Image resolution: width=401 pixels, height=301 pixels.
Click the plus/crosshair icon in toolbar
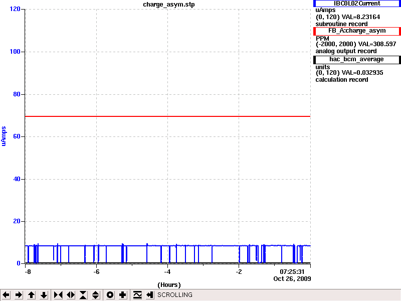click(122, 295)
